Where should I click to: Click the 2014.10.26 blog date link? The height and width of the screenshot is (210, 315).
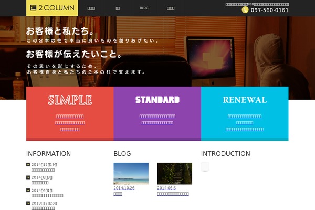tap(124, 188)
